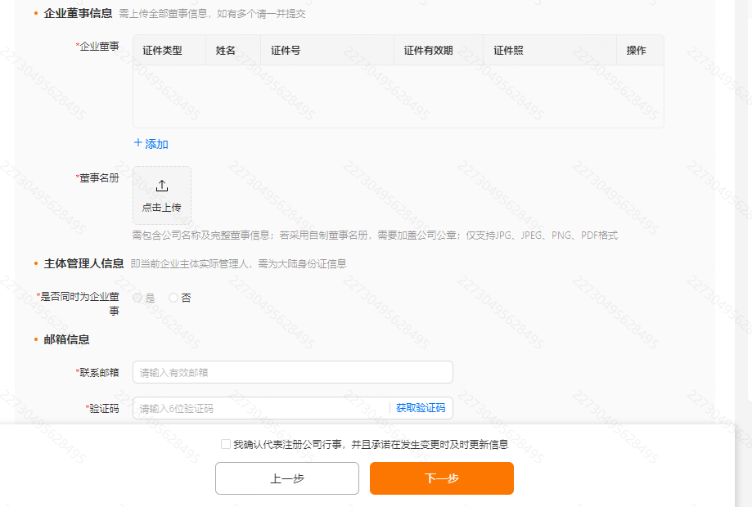Click the upload icon above 点击上传

pos(161,185)
